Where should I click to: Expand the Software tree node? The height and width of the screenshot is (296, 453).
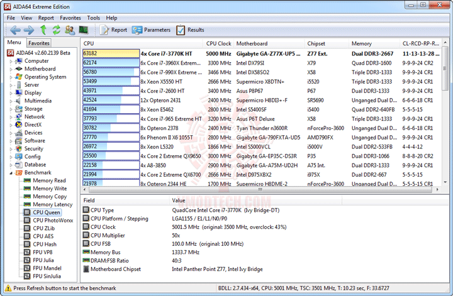pyautogui.click(x=11, y=141)
